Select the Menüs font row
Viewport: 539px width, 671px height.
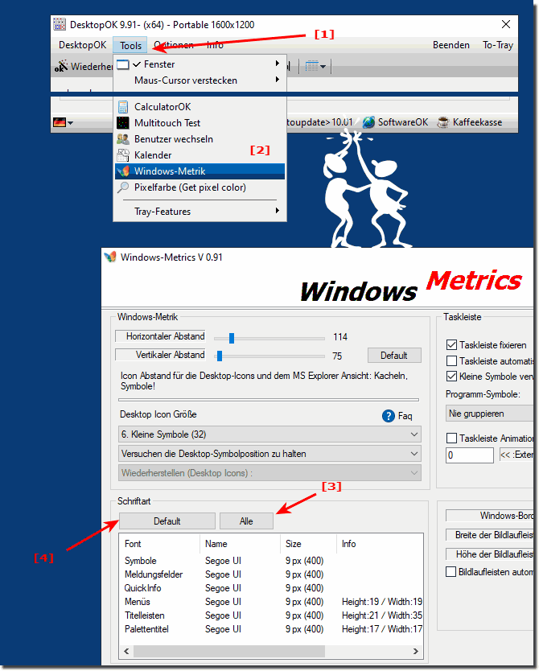[272, 602]
